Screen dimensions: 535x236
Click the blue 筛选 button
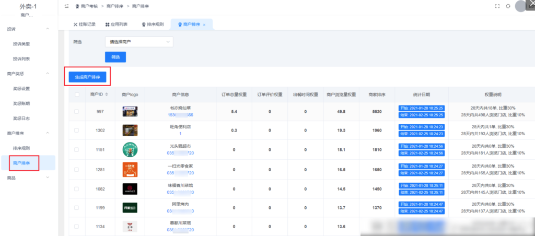pos(115,57)
